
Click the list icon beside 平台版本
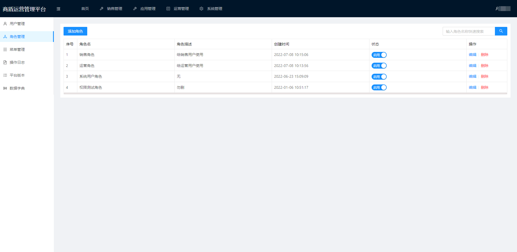click(5, 75)
